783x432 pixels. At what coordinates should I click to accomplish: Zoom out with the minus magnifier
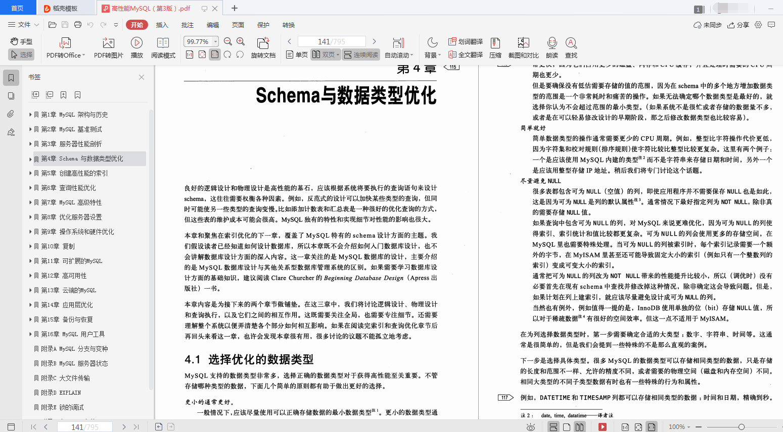coord(228,41)
